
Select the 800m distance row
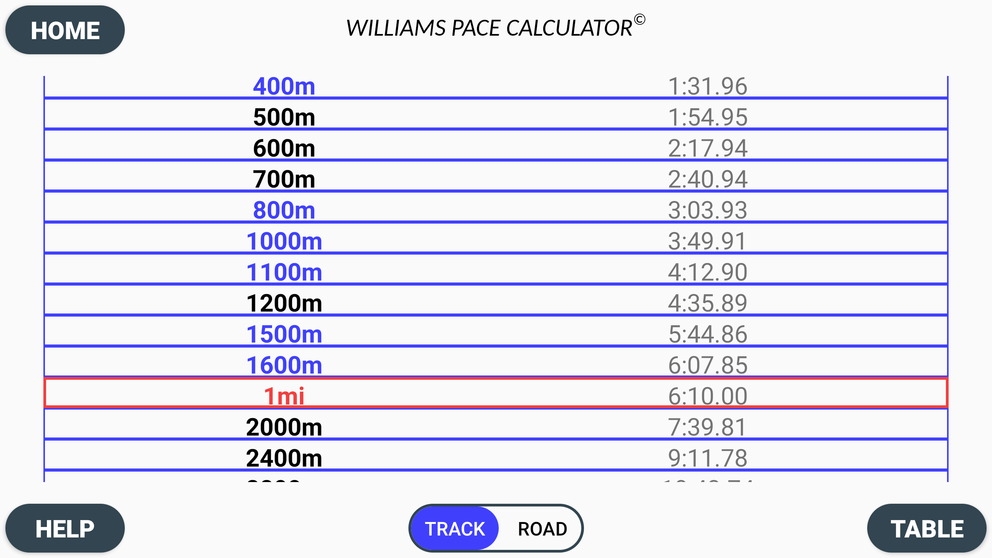(x=285, y=210)
